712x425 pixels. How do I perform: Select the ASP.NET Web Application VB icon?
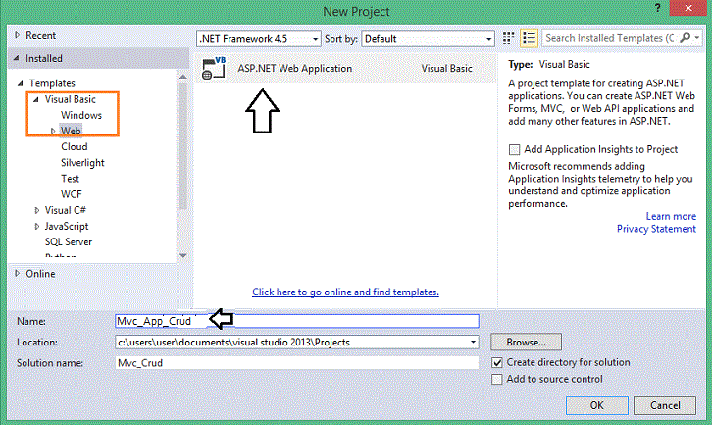[x=214, y=68]
